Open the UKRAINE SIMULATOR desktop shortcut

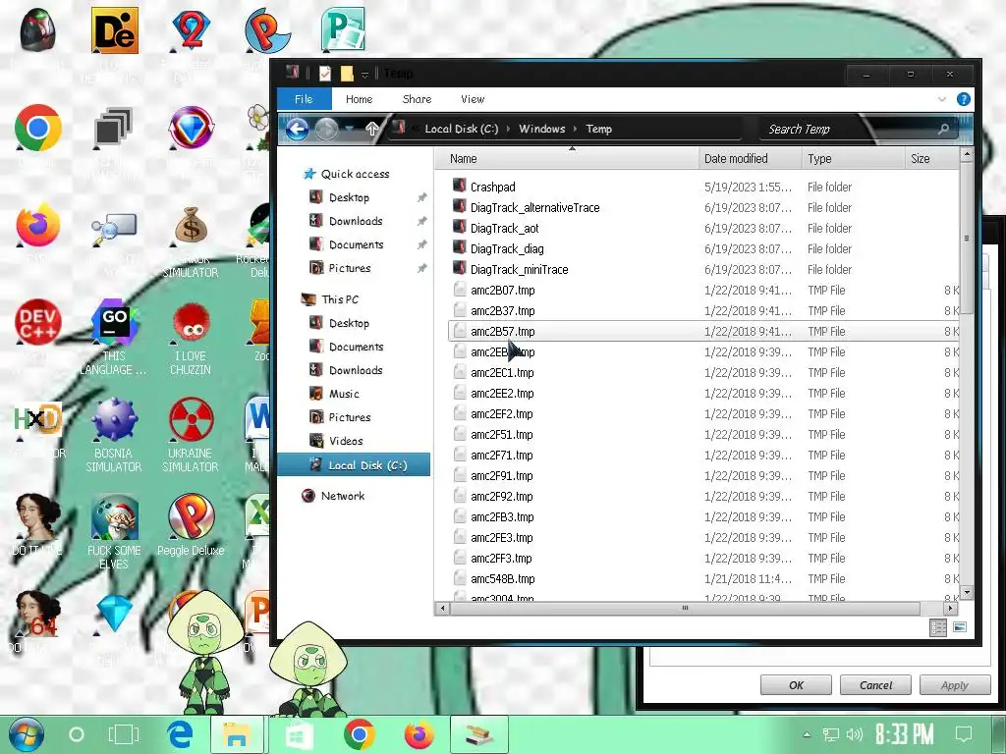pyautogui.click(x=191, y=435)
